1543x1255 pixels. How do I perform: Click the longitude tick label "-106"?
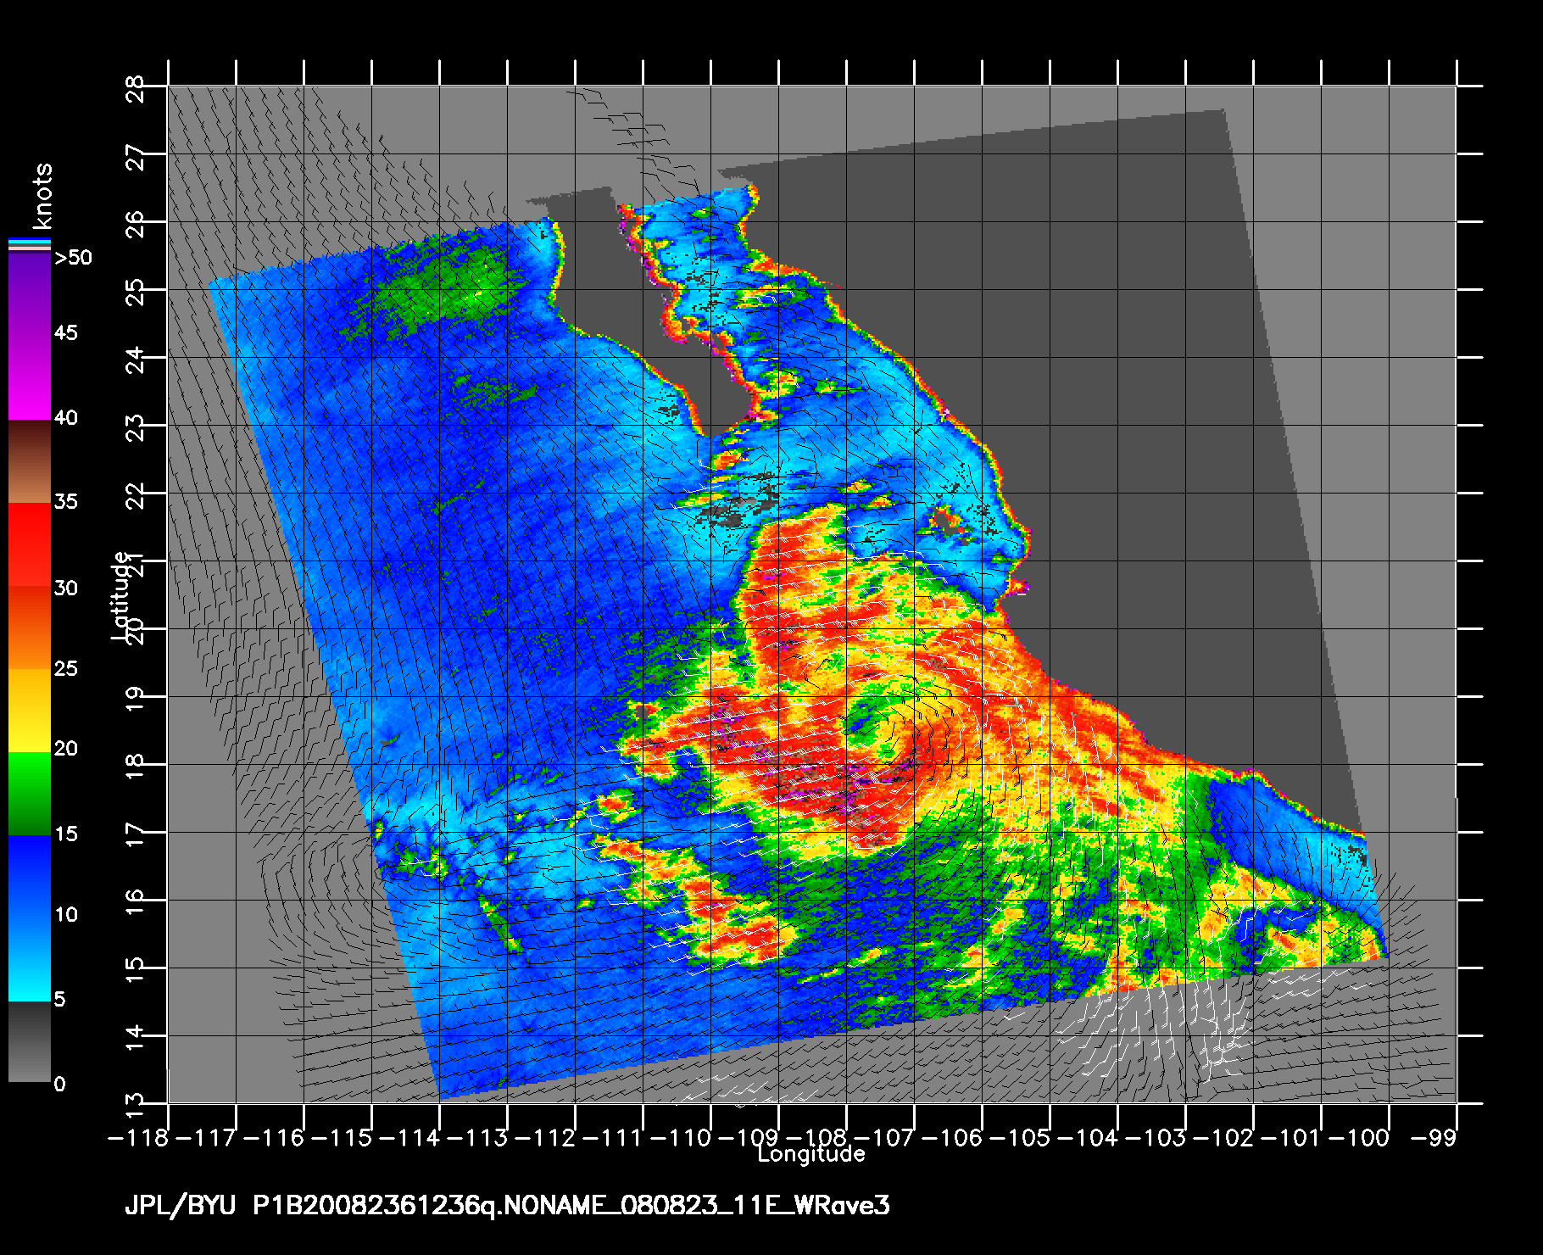click(x=953, y=1137)
